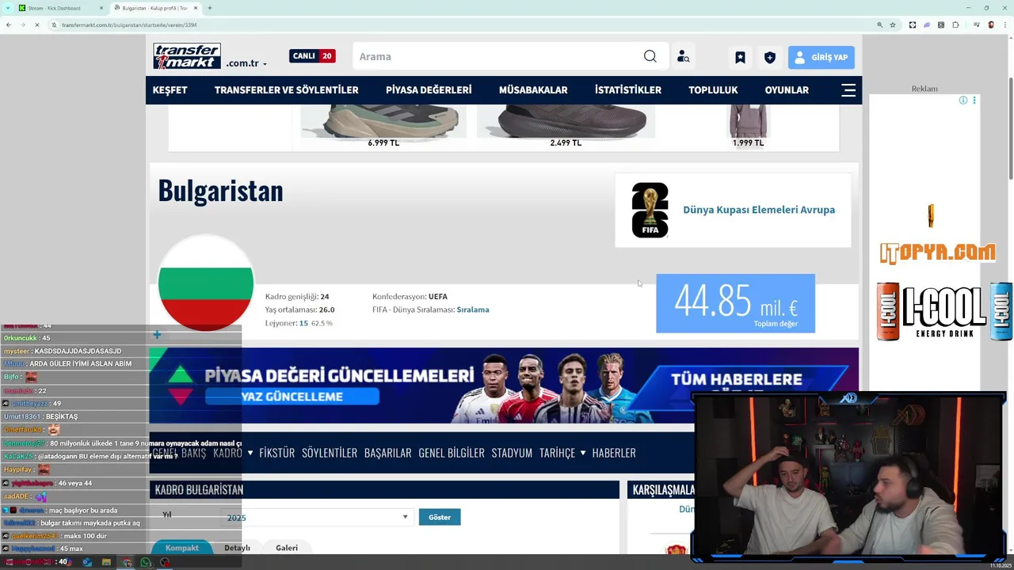Viewport: 1014px width, 570px height.
Task: Open the FİKSTÜR tab
Action: click(x=276, y=453)
